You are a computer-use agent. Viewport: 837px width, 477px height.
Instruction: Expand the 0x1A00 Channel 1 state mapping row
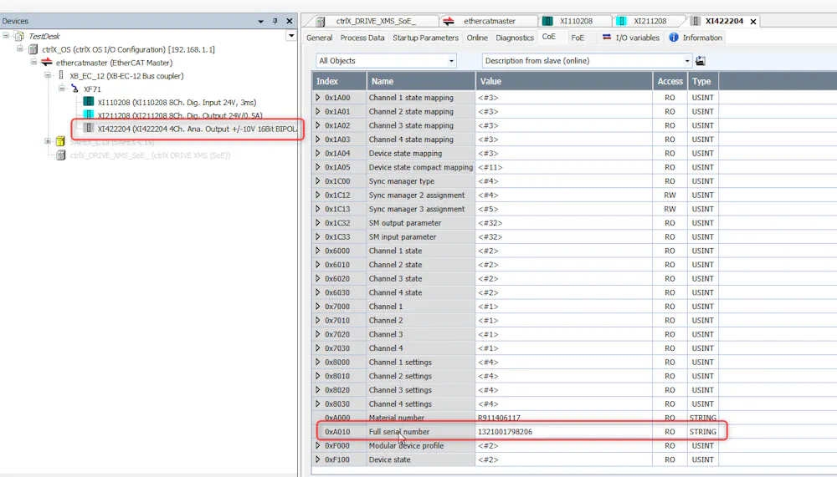click(x=318, y=98)
